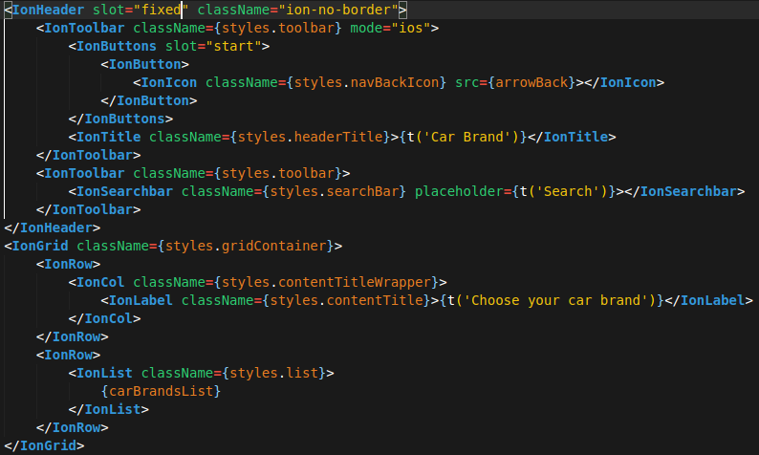The height and width of the screenshot is (455, 759).
Task: Click the closing IonList tag
Action: point(108,409)
